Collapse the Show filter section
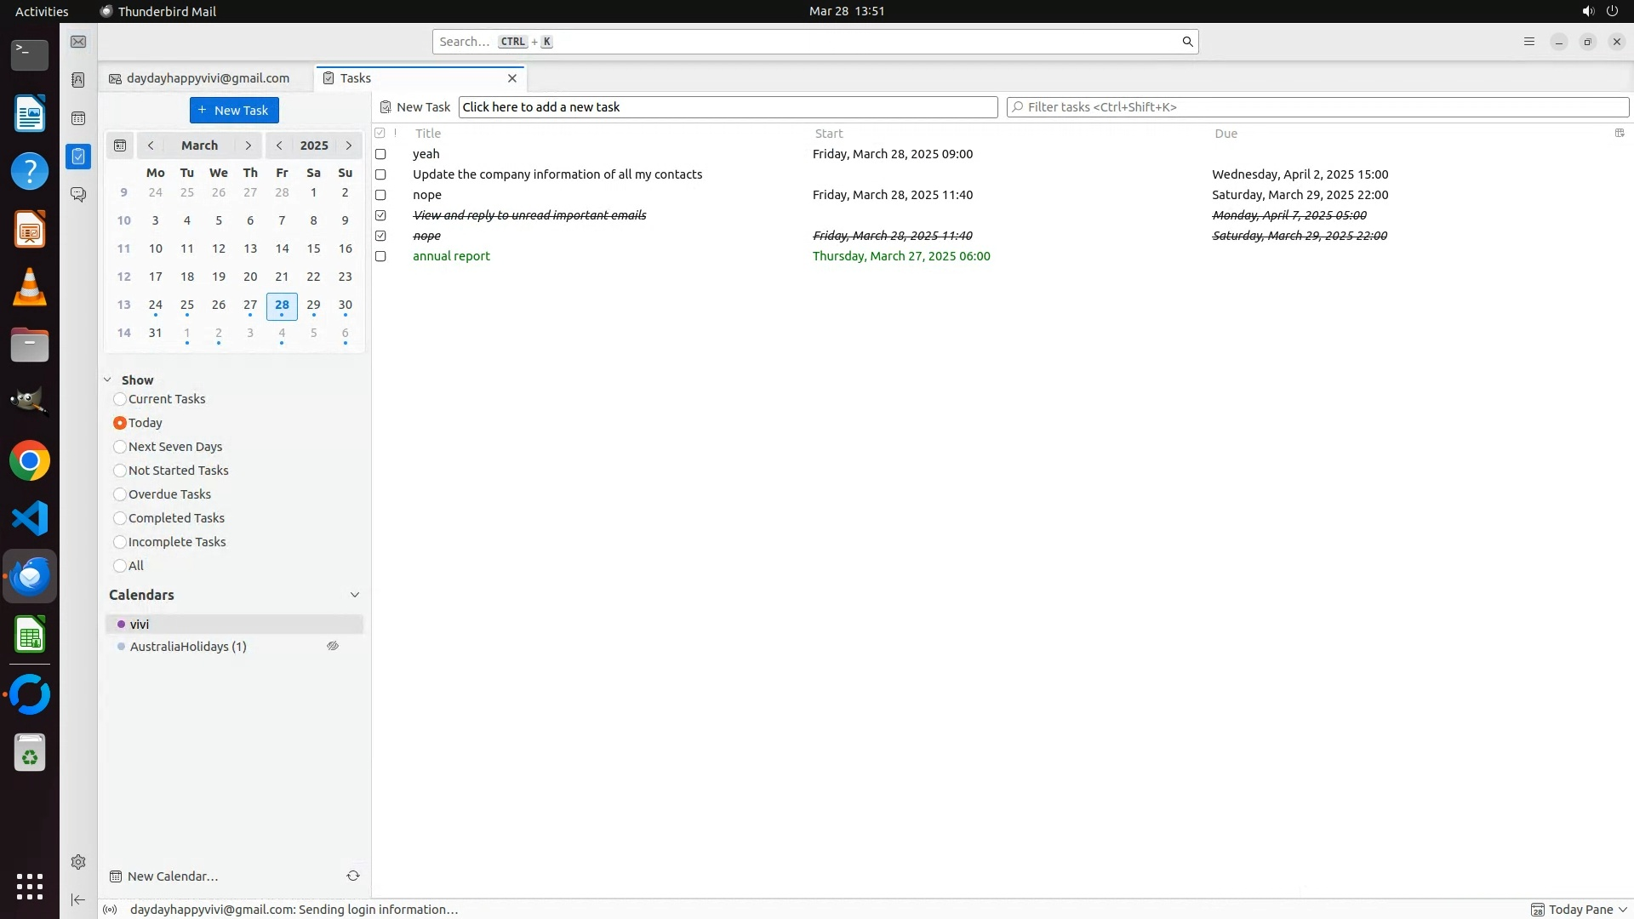 point(108,380)
